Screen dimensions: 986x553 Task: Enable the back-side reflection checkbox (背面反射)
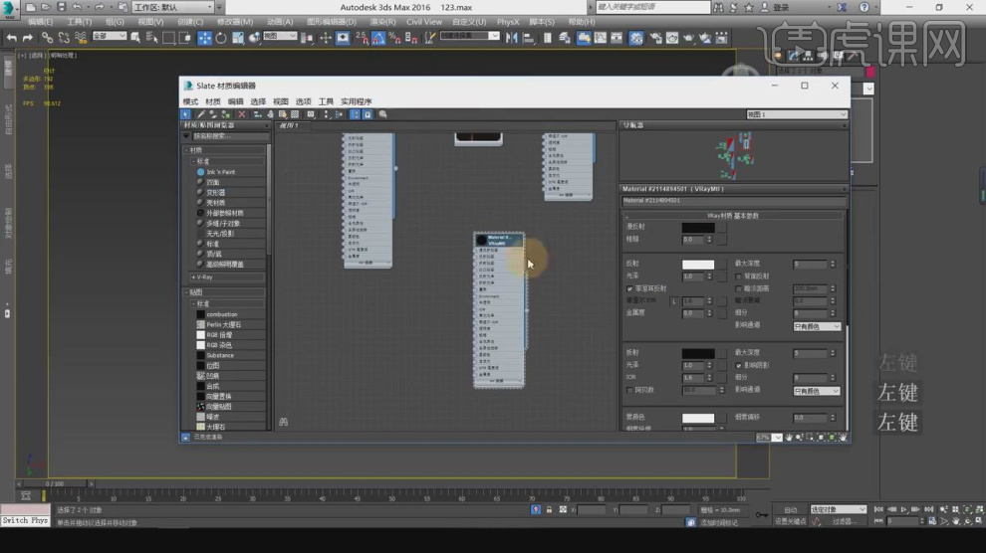click(738, 276)
